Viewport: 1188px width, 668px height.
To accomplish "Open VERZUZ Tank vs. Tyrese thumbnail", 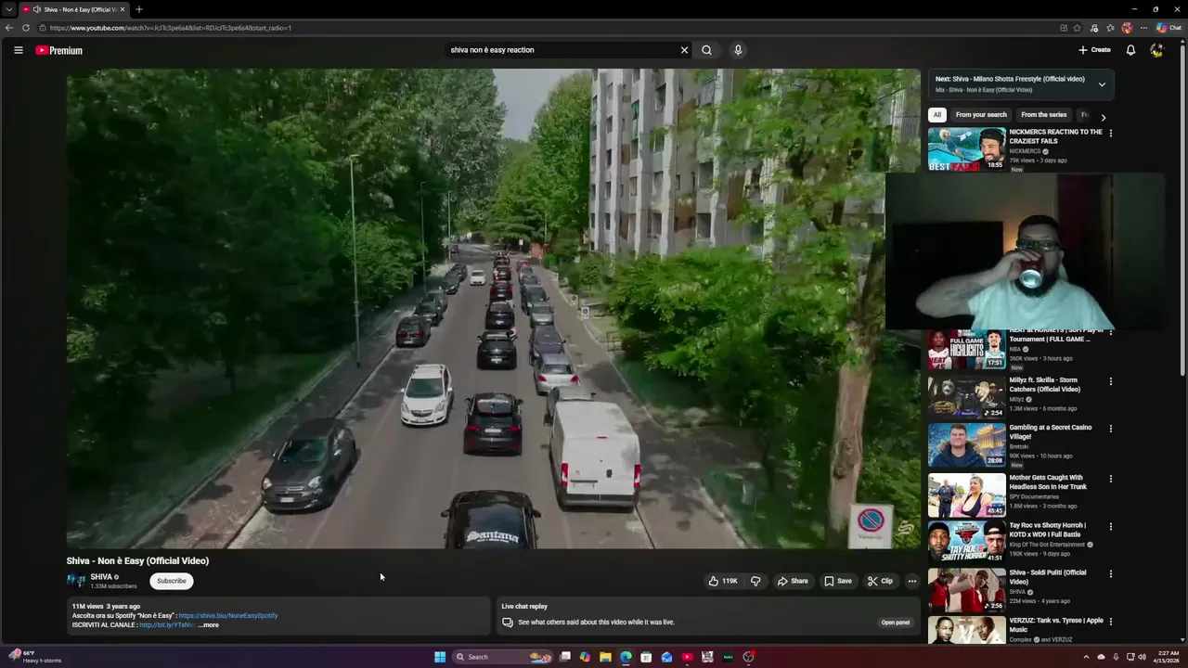I will (x=966, y=630).
